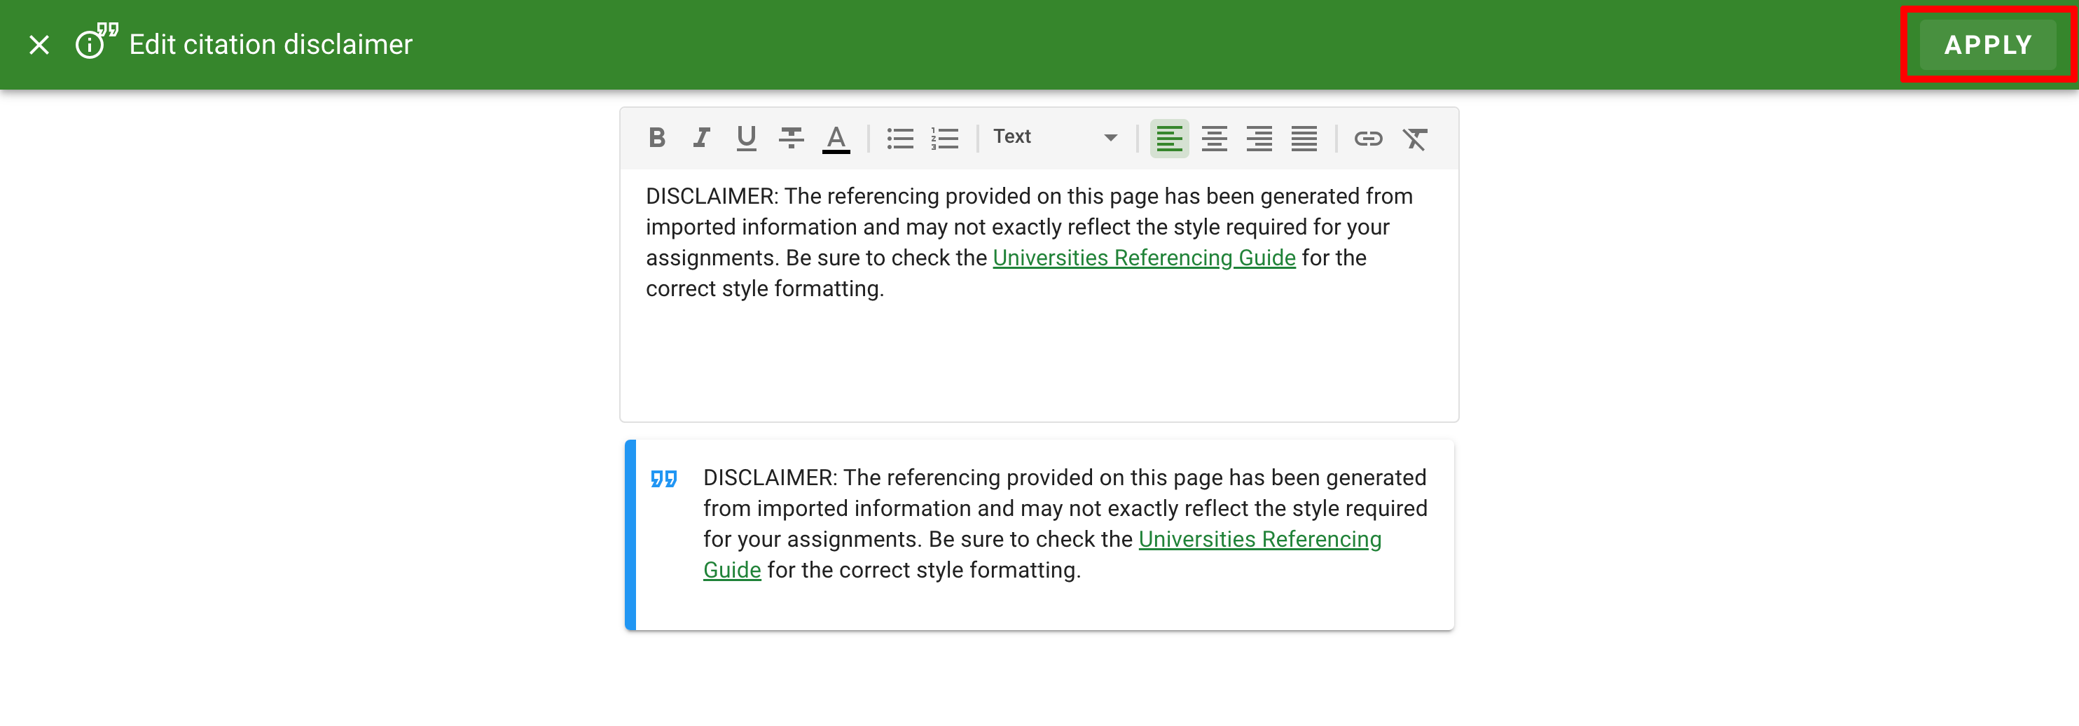Open the text color picker
The width and height of the screenshot is (2079, 726).
(x=835, y=138)
